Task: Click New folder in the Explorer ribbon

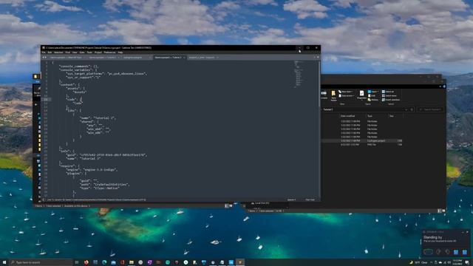Action: (x=333, y=96)
